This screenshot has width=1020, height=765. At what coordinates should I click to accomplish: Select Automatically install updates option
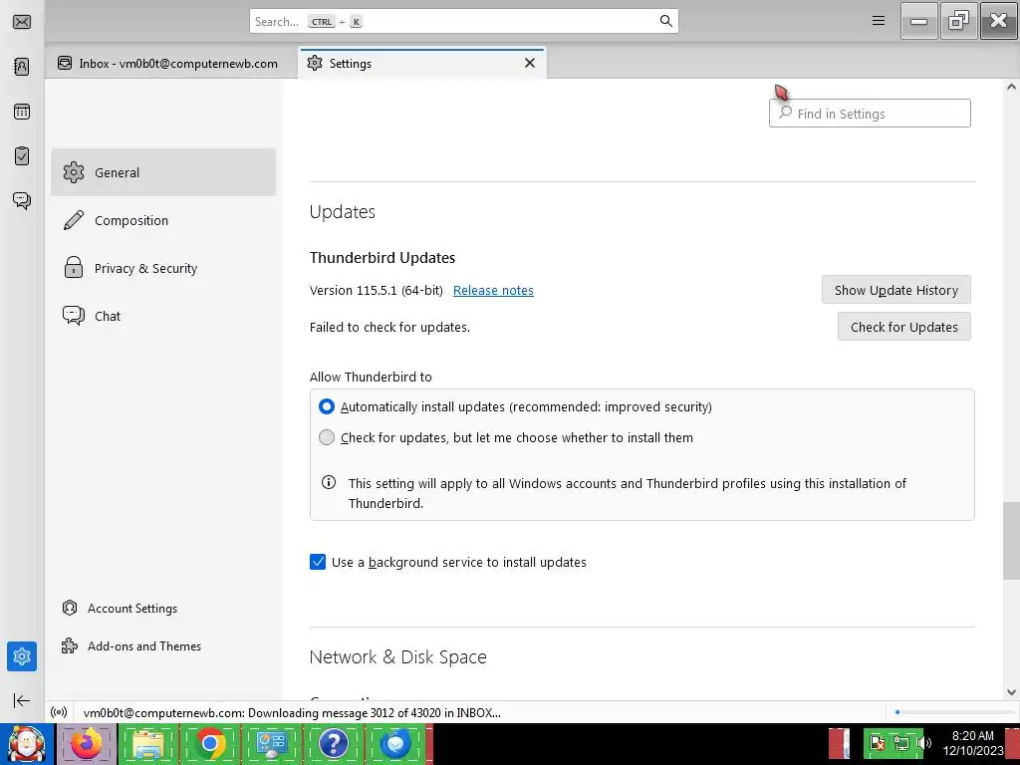327,406
